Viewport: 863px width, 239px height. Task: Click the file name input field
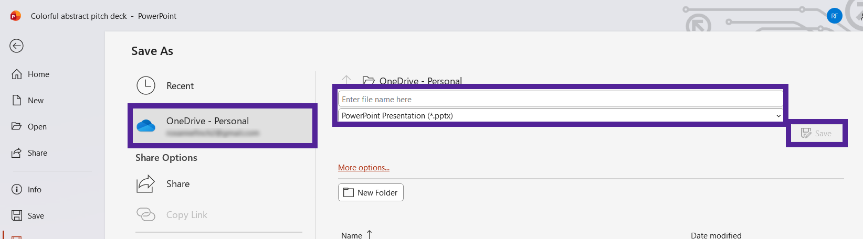[x=560, y=100]
